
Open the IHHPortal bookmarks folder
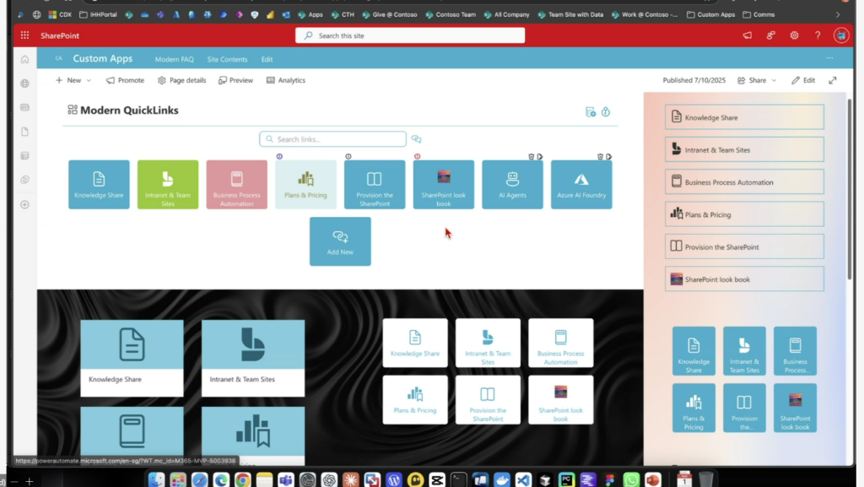[x=98, y=15]
